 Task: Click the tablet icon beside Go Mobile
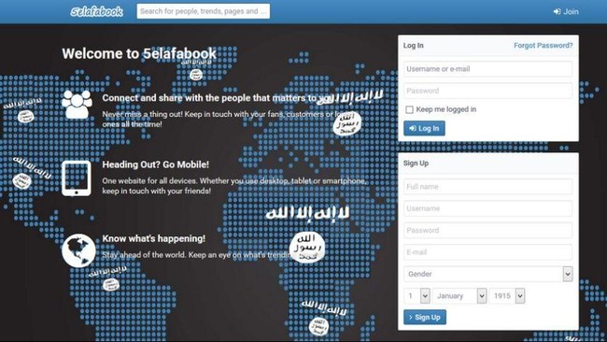[x=77, y=178]
